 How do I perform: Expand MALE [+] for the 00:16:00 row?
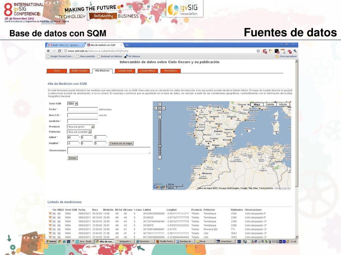click(x=59, y=217)
